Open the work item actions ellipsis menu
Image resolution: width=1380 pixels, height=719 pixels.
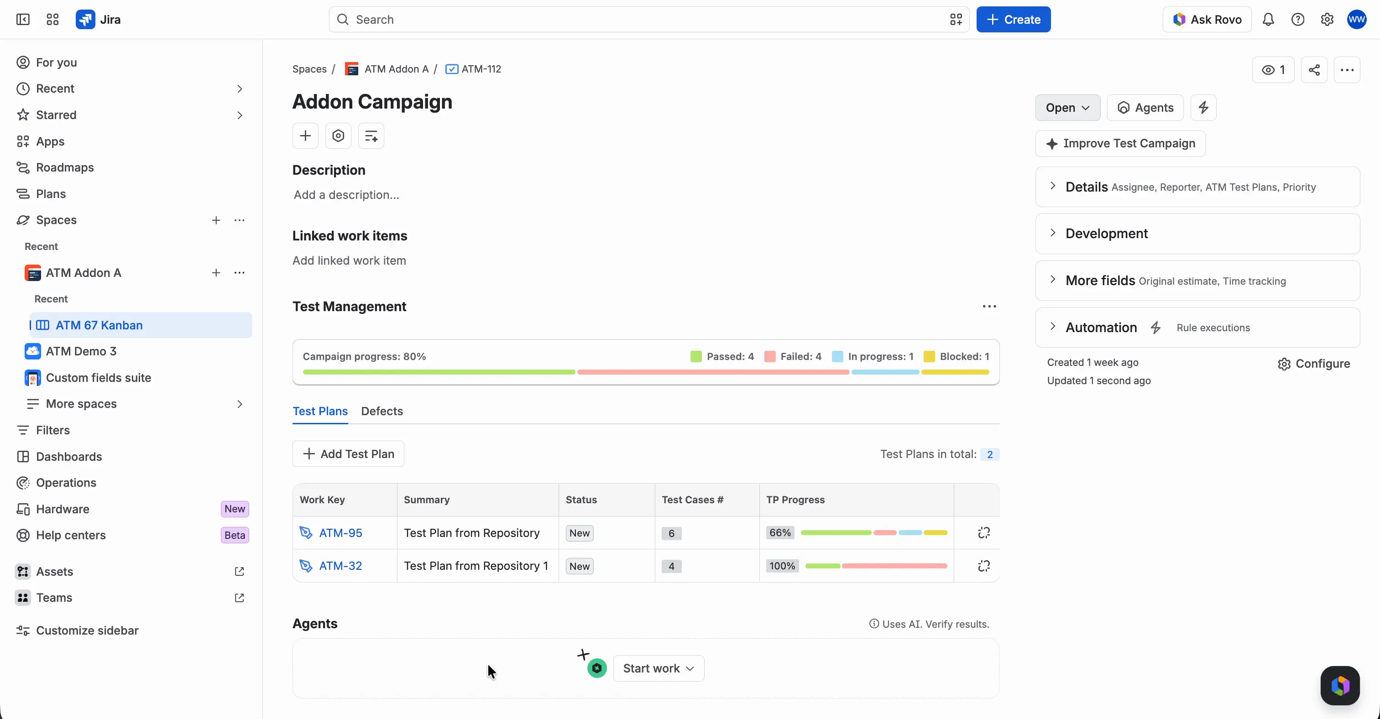(1347, 70)
